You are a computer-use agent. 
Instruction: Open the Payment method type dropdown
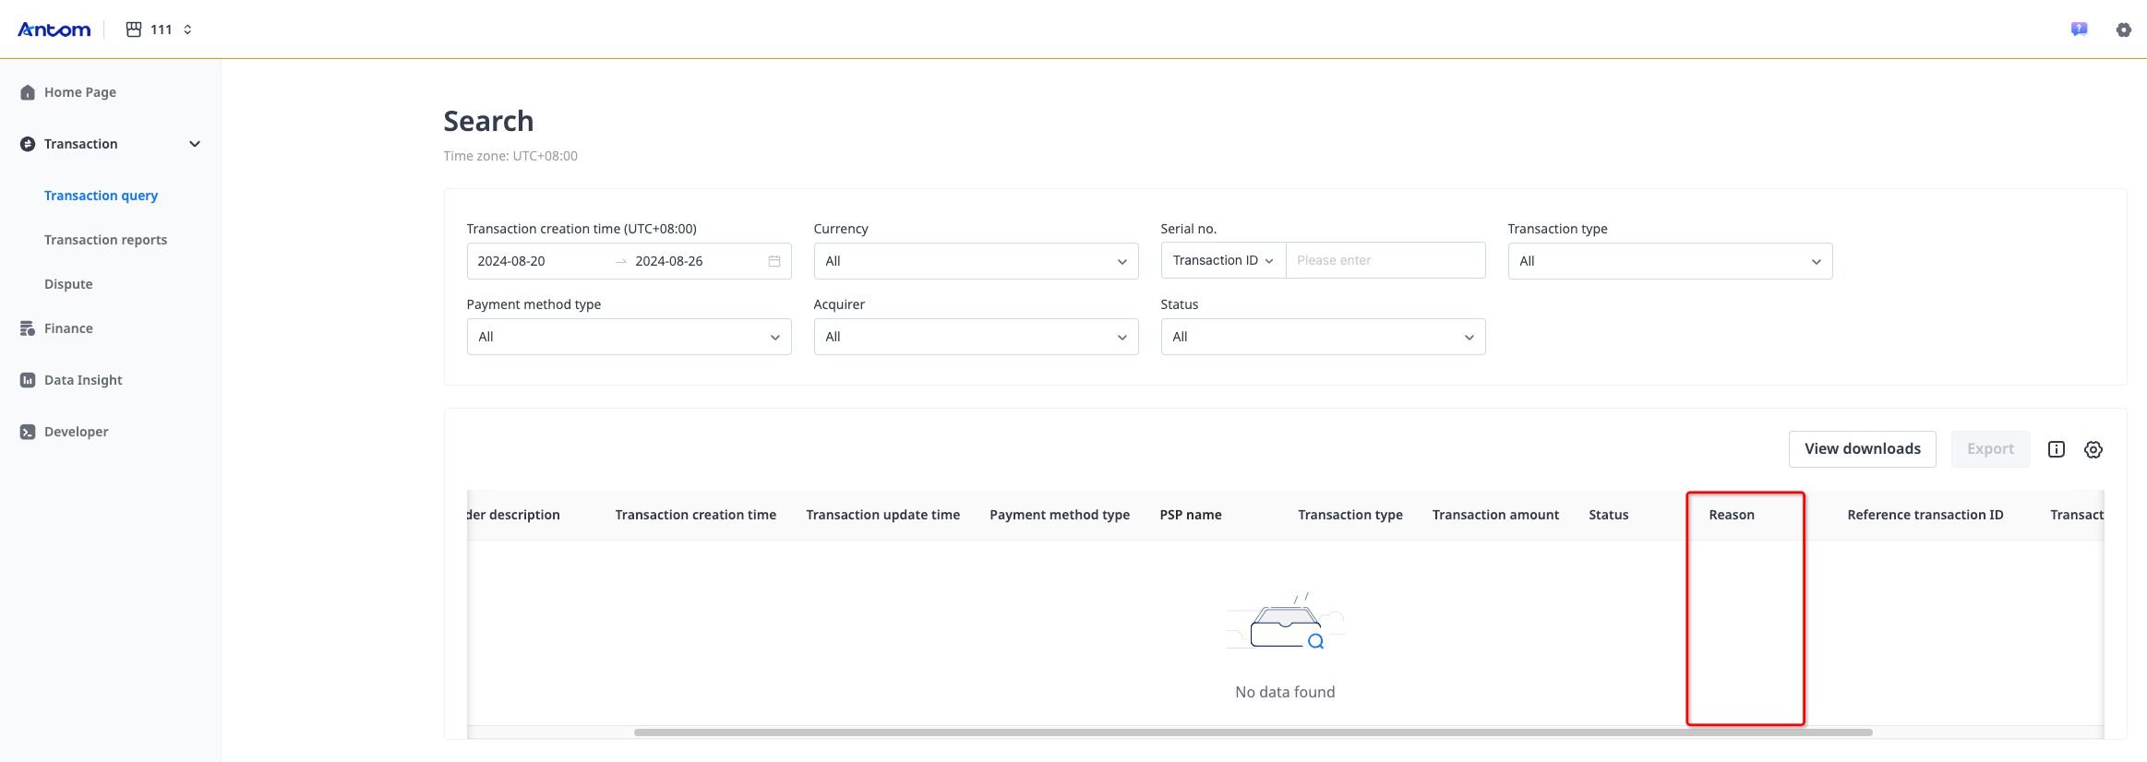[x=628, y=337]
